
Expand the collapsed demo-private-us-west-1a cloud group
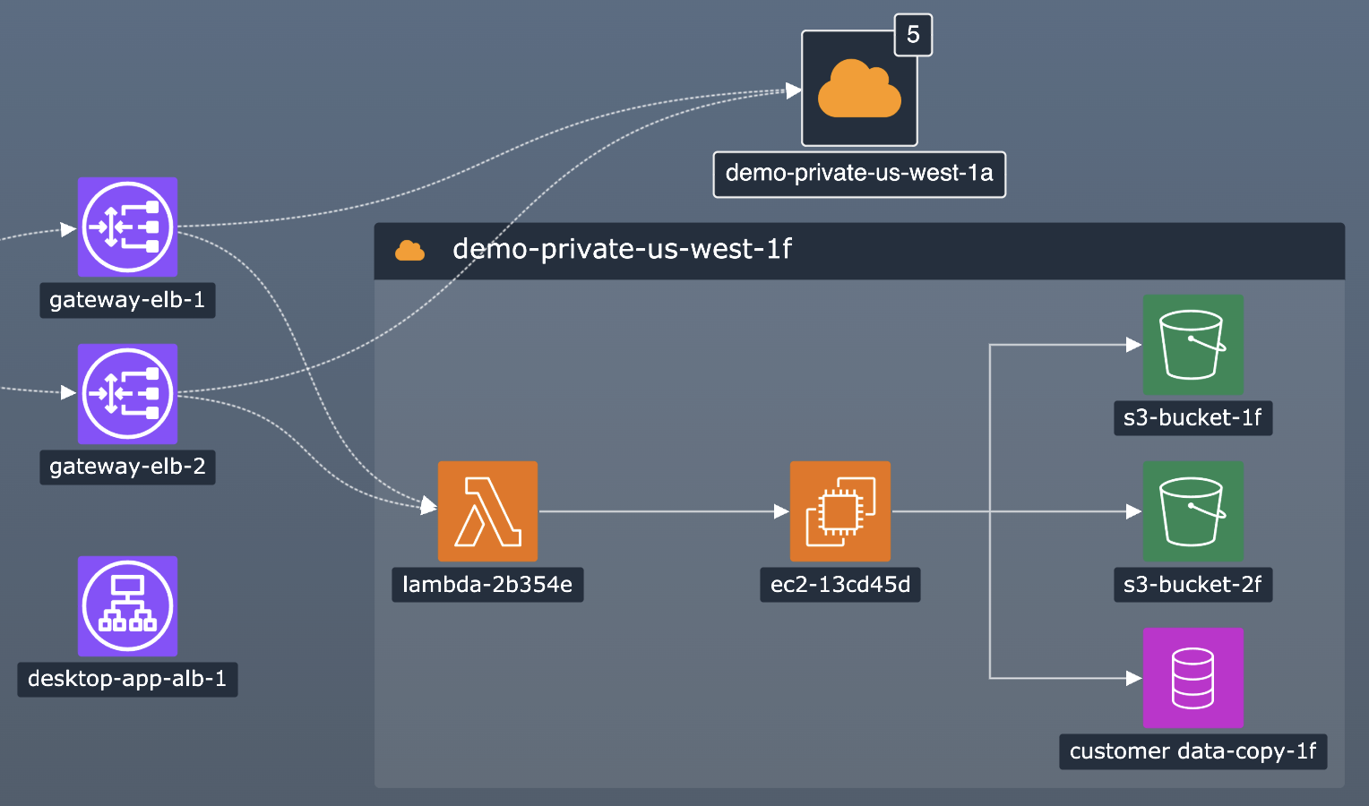pyautogui.click(x=858, y=89)
